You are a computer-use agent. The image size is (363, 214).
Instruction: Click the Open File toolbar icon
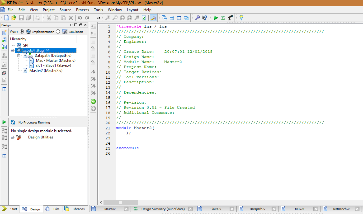coord(14,17)
